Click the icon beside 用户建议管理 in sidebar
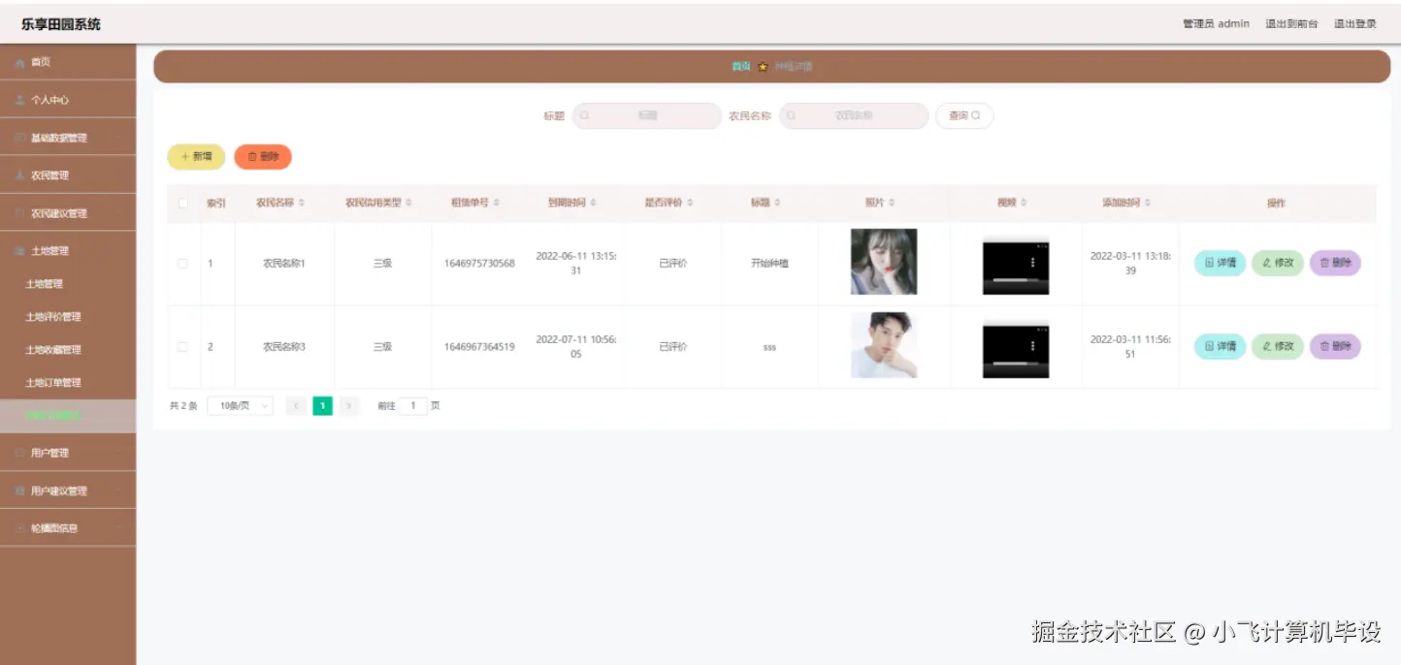This screenshot has height=665, width=1401. (x=20, y=491)
